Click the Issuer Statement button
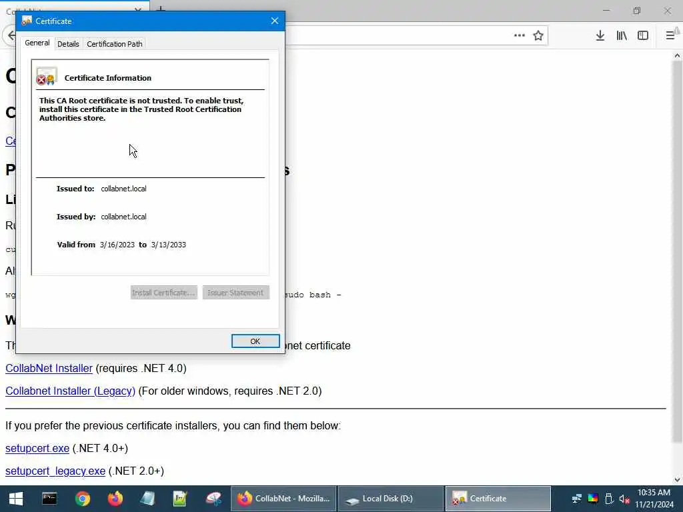This screenshot has width=683, height=512. pos(235,293)
